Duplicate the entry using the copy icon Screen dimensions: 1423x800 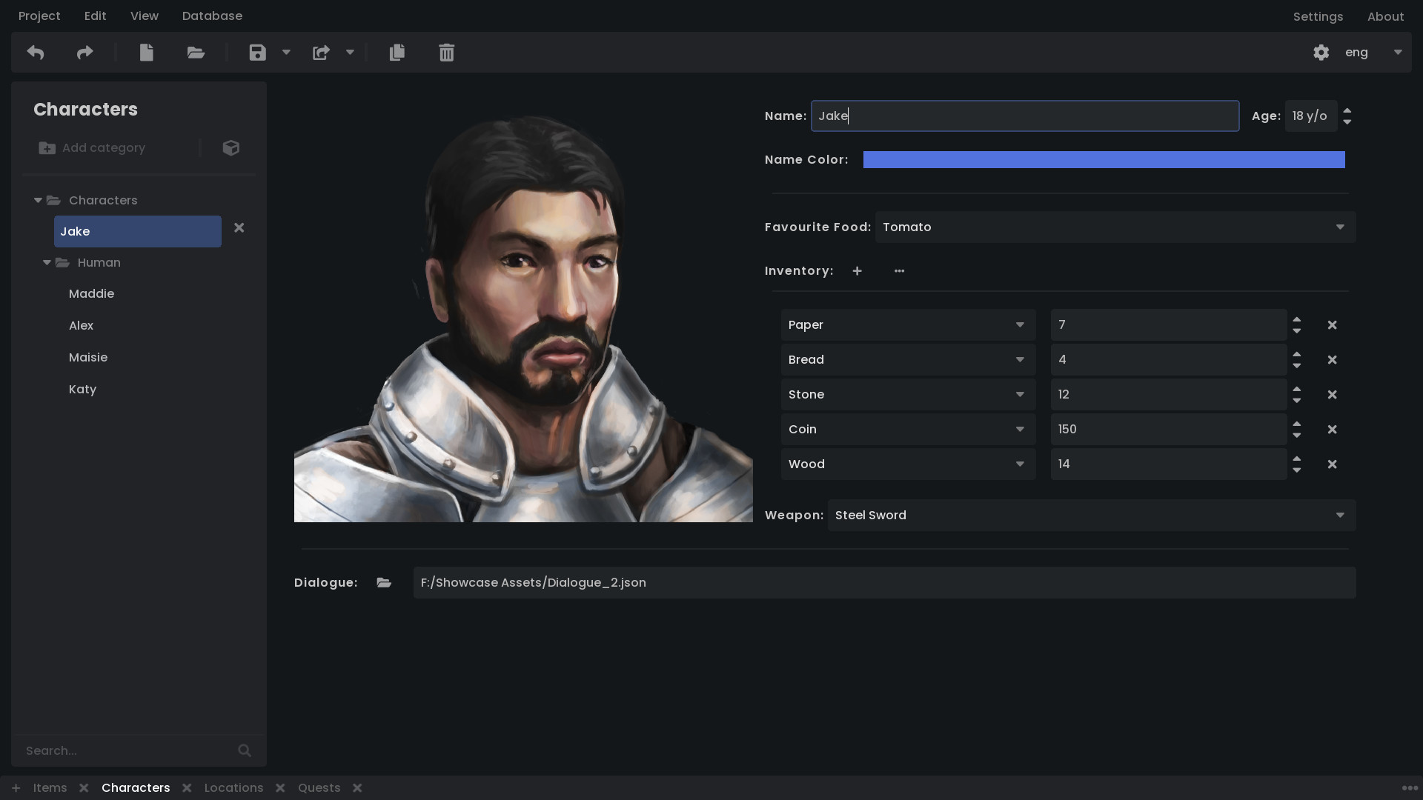coord(397,52)
